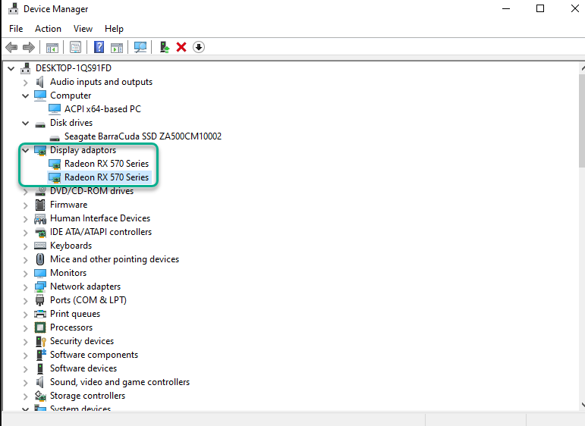Expand the Keyboards chevron
This screenshot has height=426, width=585.
pyautogui.click(x=25, y=246)
